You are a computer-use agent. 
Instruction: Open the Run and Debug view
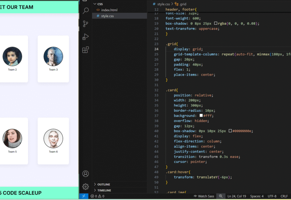click(x=86, y=37)
